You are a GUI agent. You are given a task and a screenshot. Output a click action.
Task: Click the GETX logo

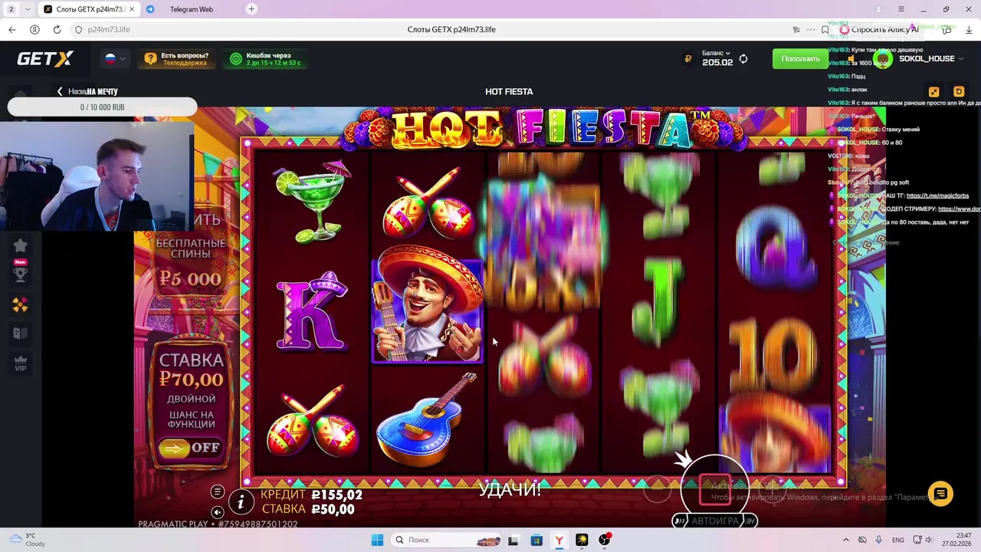[x=45, y=58]
